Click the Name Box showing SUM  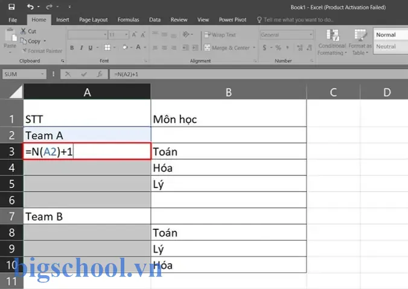pos(24,74)
